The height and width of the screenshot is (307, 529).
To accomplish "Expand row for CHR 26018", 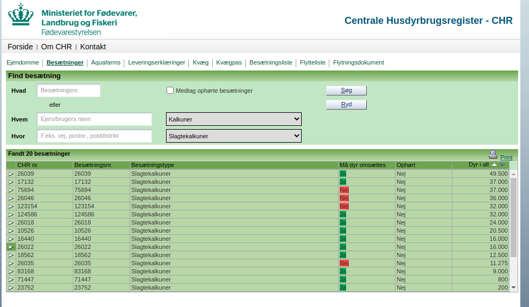I will (11, 223).
